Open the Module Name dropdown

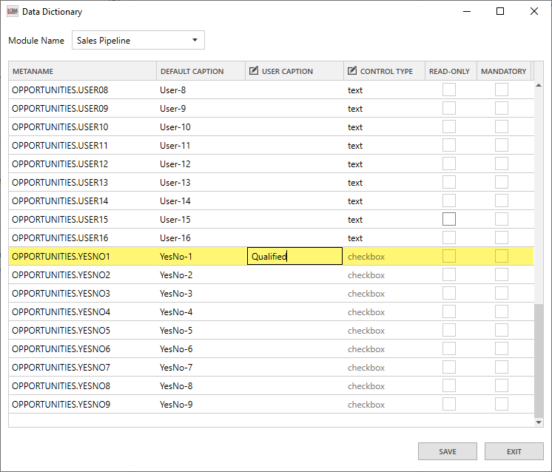pyautogui.click(x=138, y=40)
